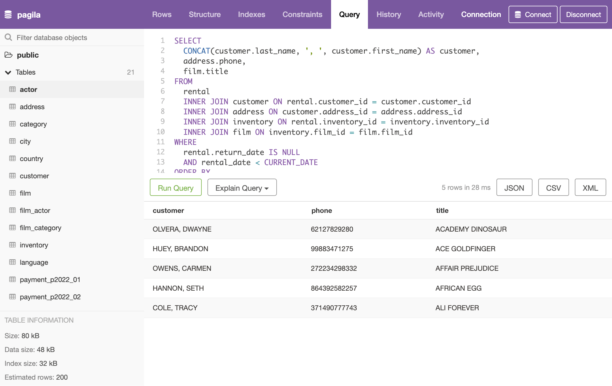Click the film table grid icon
612x386 pixels.
tap(12, 193)
